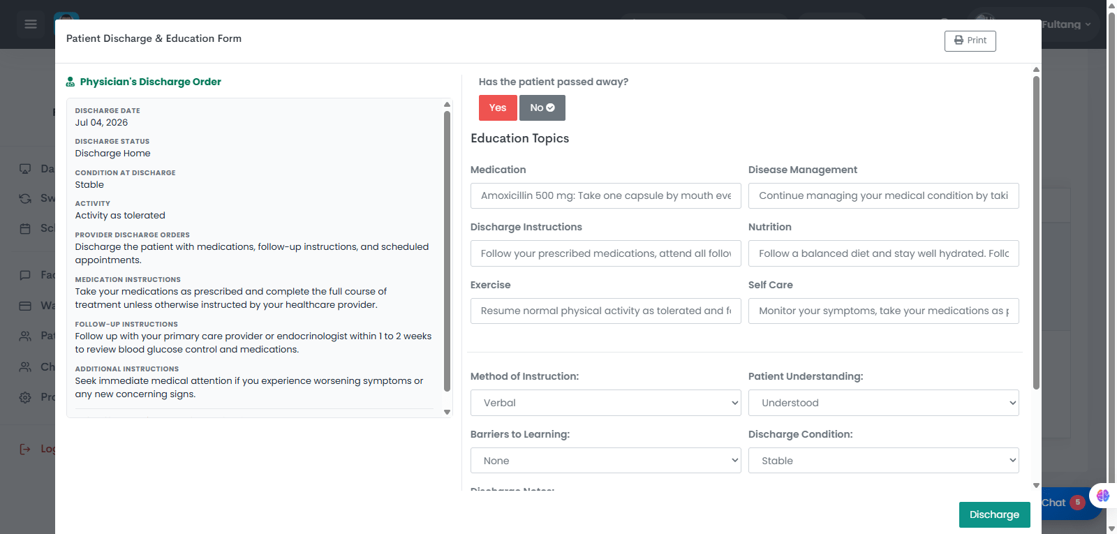This screenshot has width=1117, height=534.
Task: Click the refresh-arrows sidebar icon
Action: click(25, 198)
